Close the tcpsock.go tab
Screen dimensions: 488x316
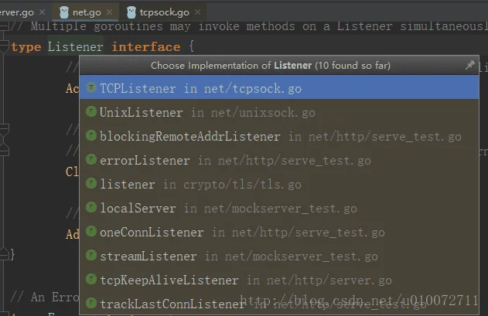pos(198,12)
